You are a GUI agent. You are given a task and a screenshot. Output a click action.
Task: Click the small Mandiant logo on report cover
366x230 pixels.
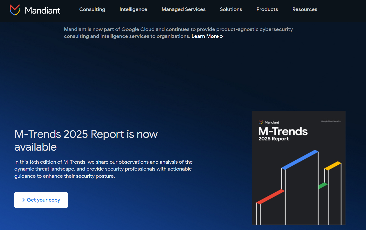pos(261,122)
